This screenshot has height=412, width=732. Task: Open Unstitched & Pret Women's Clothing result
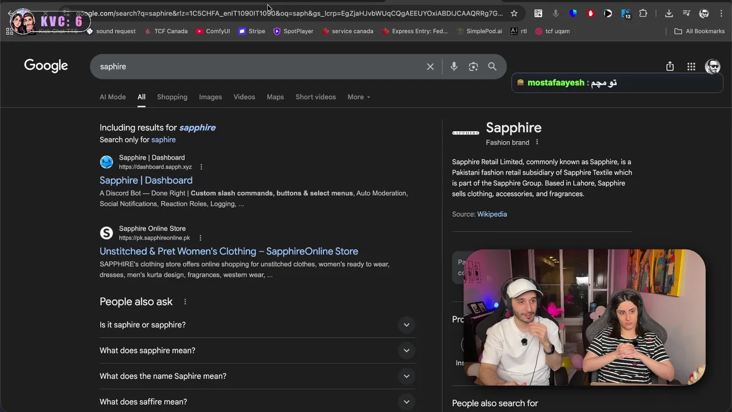coord(229,251)
